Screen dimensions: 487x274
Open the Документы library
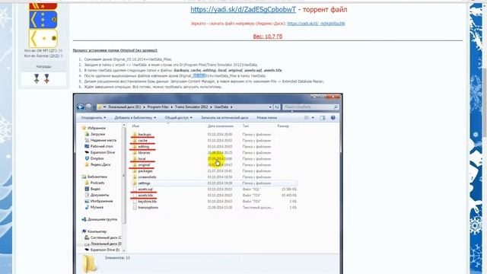tap(97, 195)
